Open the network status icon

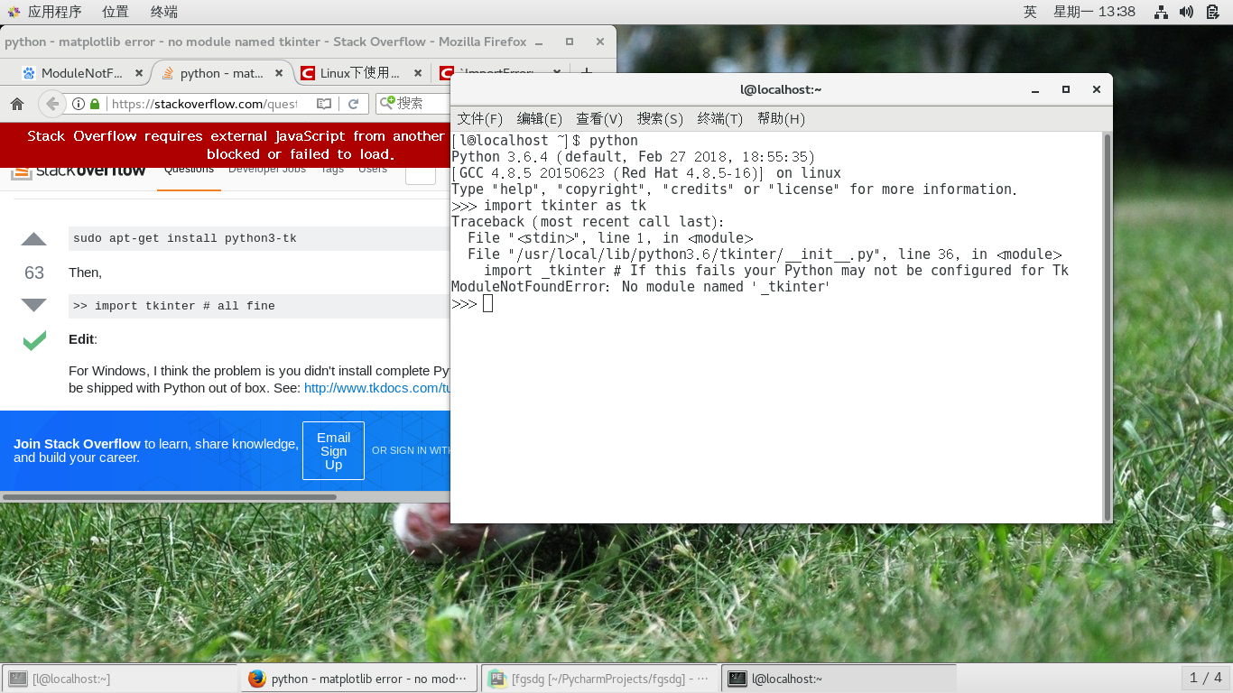click(x=1162, y=12)
